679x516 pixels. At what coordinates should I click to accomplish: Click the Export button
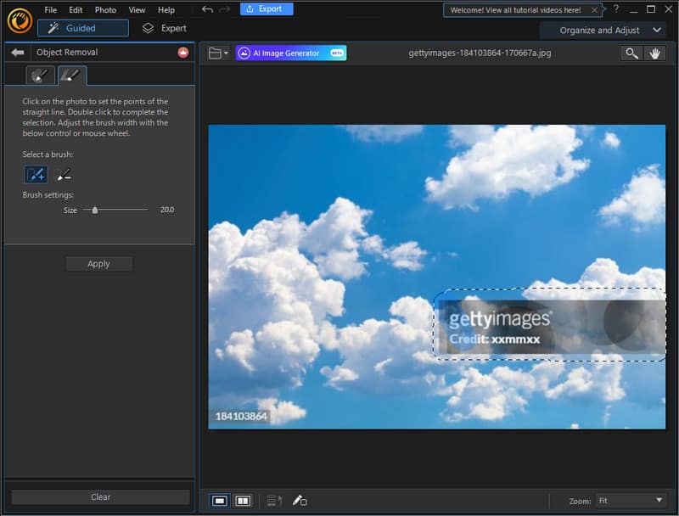267,8
